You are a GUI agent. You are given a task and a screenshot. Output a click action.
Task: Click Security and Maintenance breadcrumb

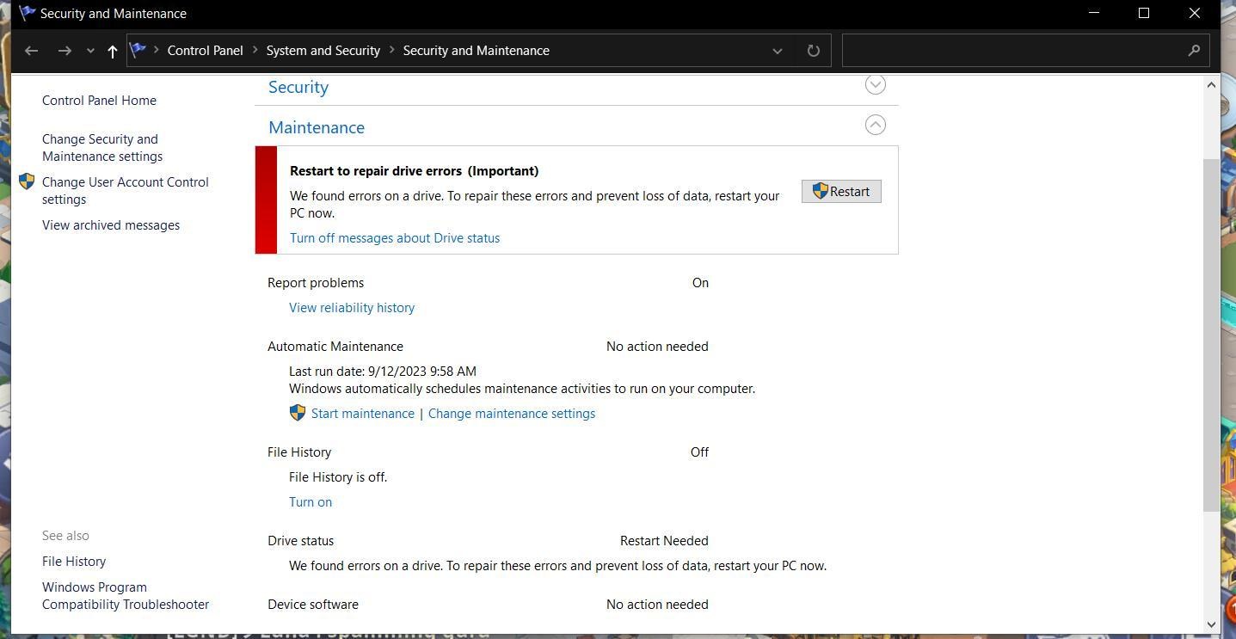click(477, 50)
